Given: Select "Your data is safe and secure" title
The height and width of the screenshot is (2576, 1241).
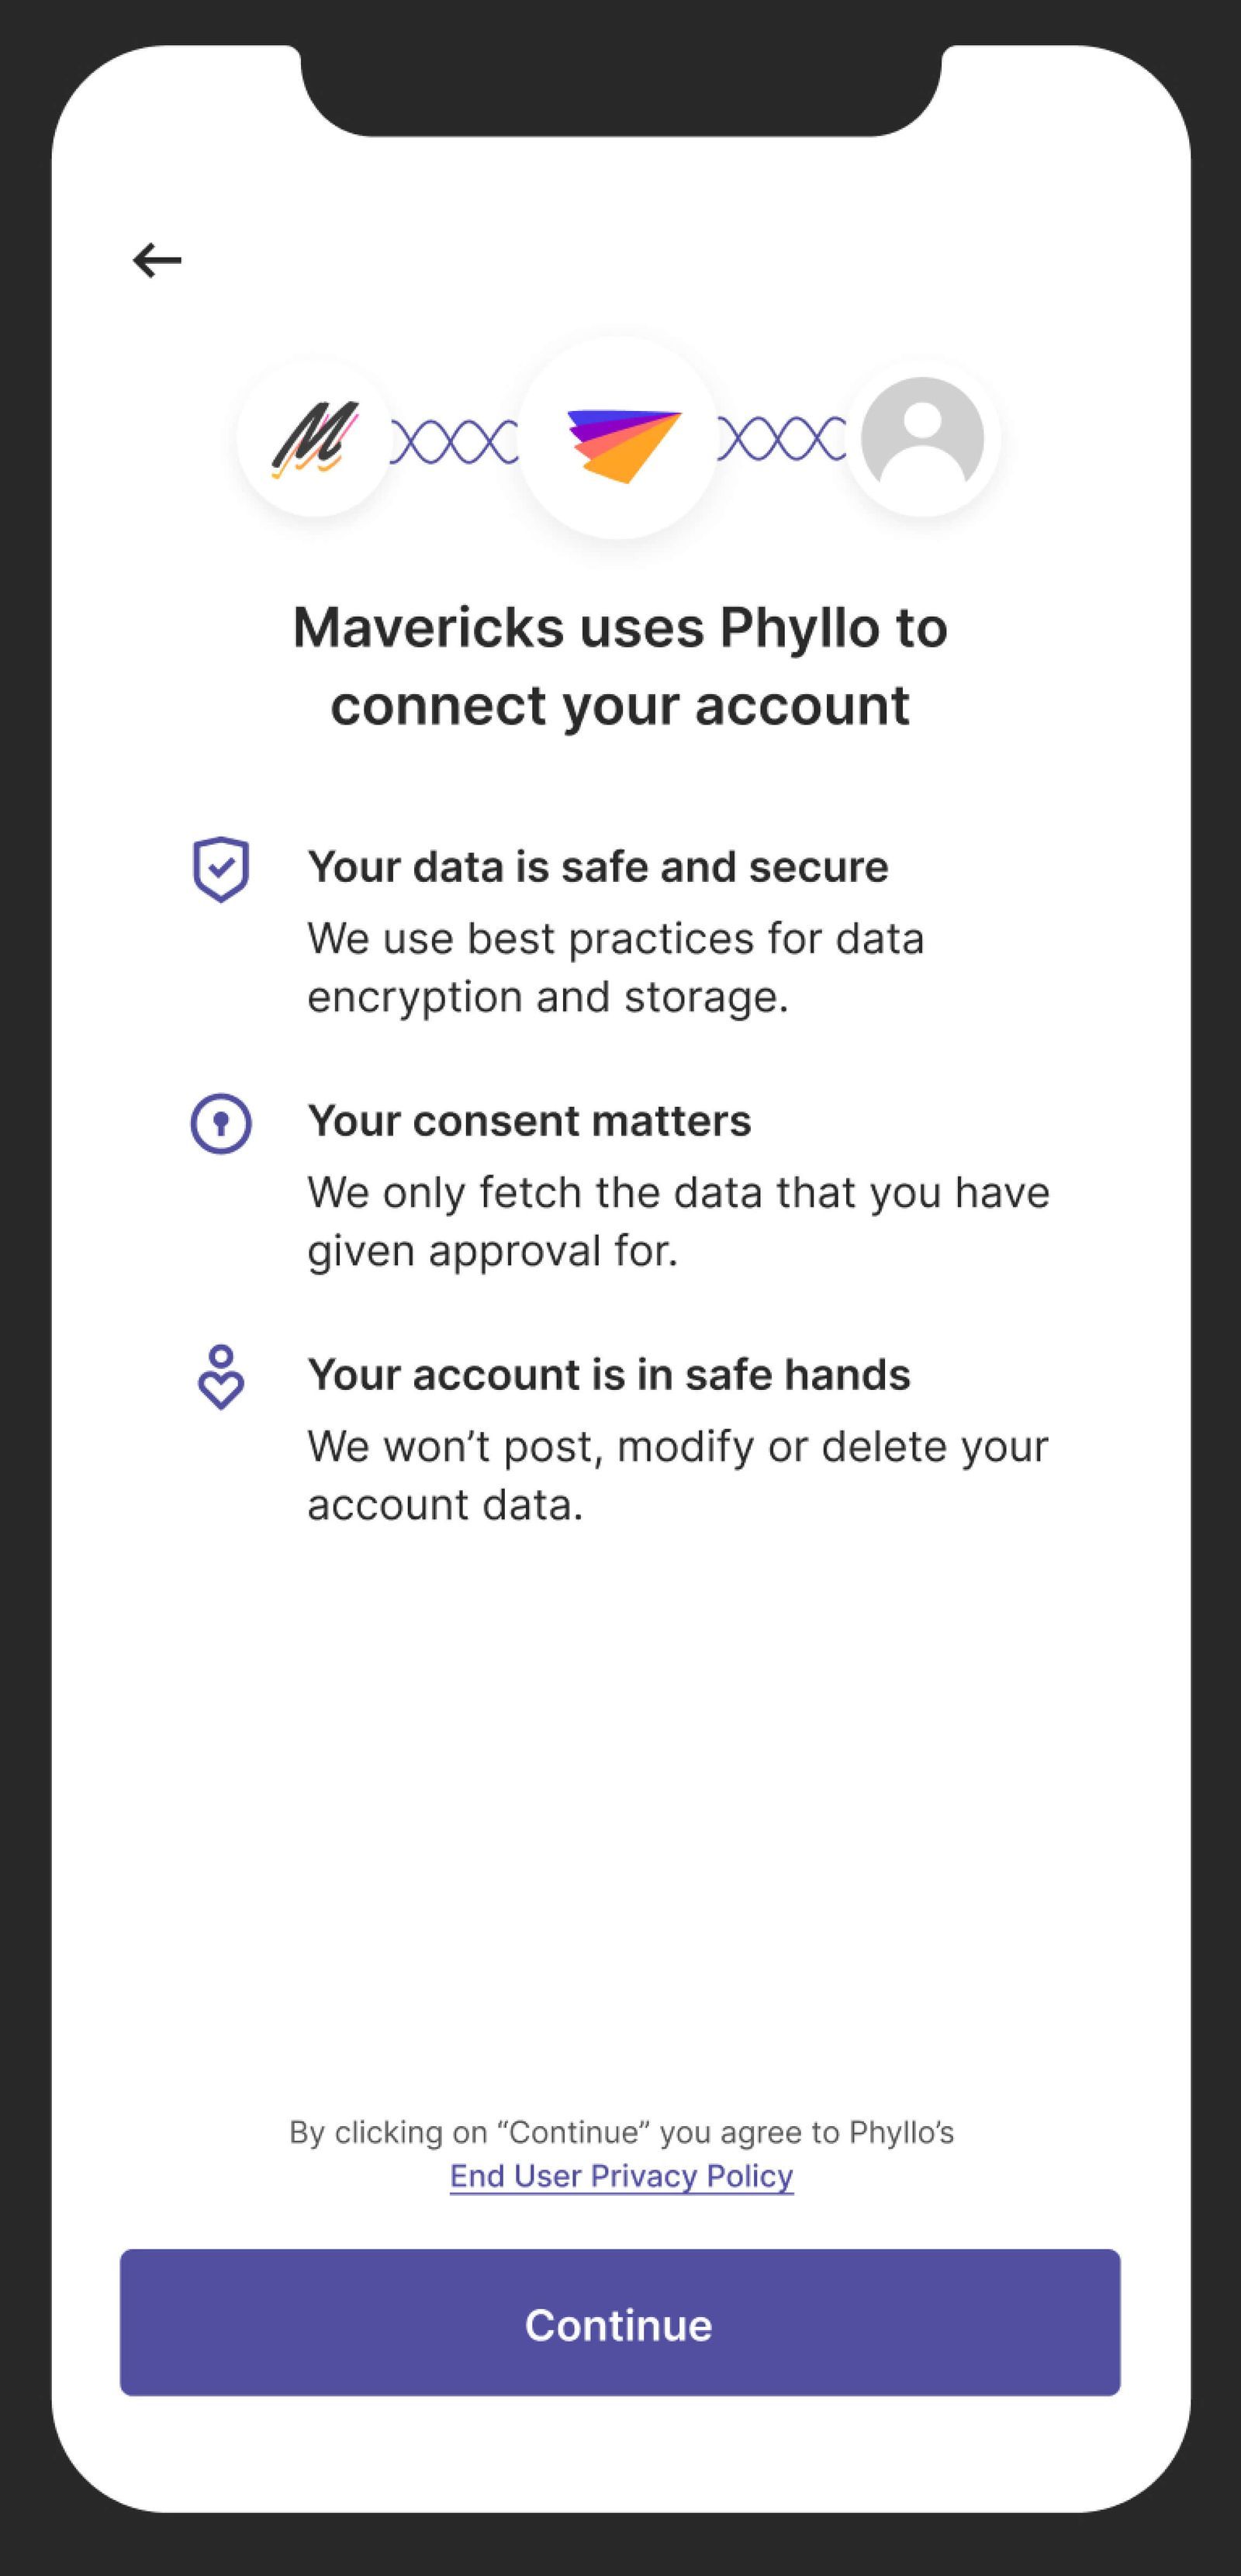Looking at the screenshot, I should [597, 867].
